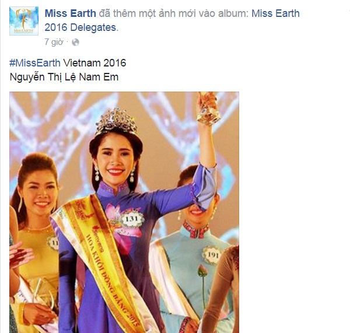This screenshot has height=333, width=350.
Task: Click the '7 giờ' post timestamp
Action: tap(54, 42)
